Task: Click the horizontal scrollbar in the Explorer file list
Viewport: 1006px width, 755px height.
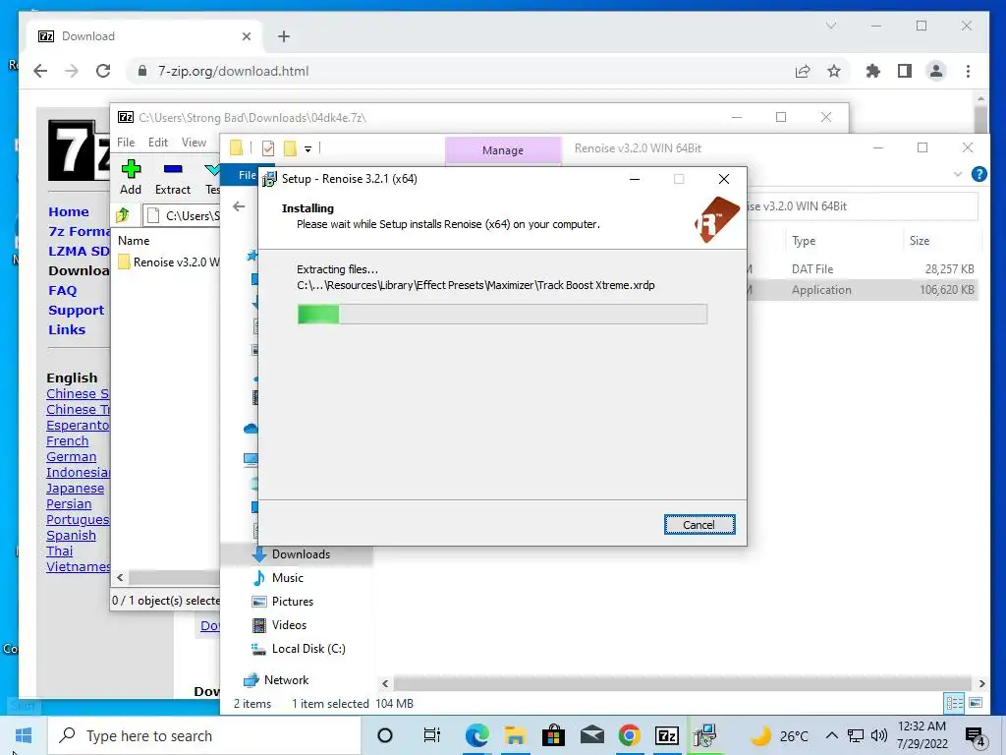Action: 682,684
